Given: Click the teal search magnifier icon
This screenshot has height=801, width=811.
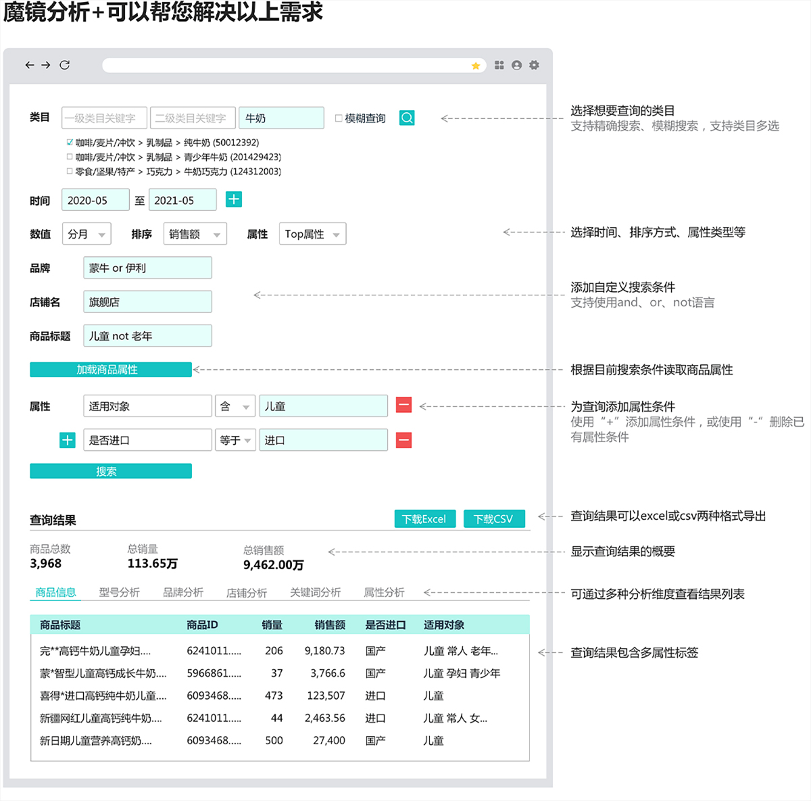Looking at the screenshot, I should tap(407, 118).
